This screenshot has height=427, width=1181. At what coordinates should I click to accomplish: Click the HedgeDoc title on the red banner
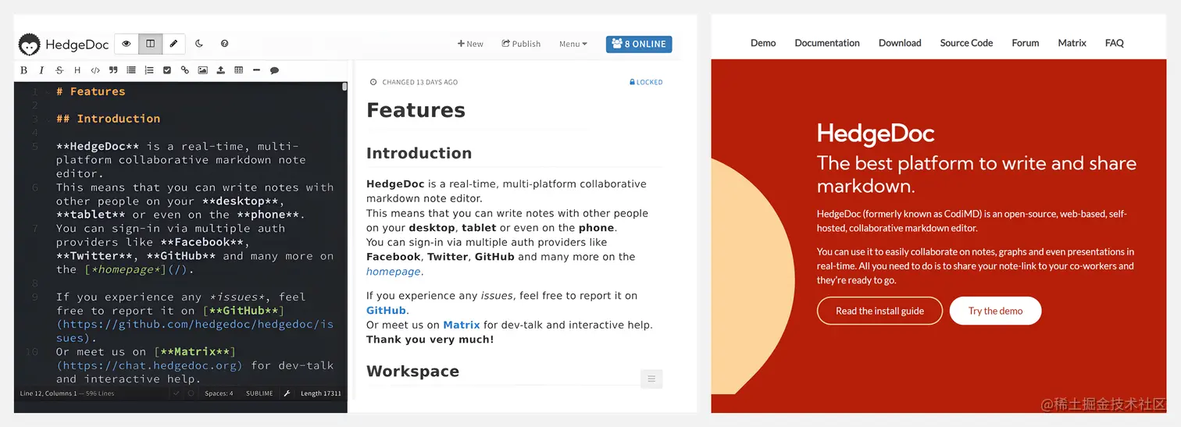coord(876,134)
